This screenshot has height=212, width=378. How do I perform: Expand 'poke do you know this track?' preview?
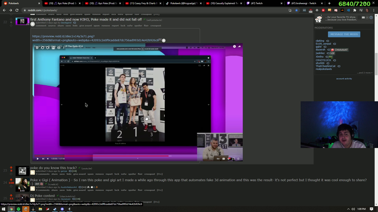32,173
